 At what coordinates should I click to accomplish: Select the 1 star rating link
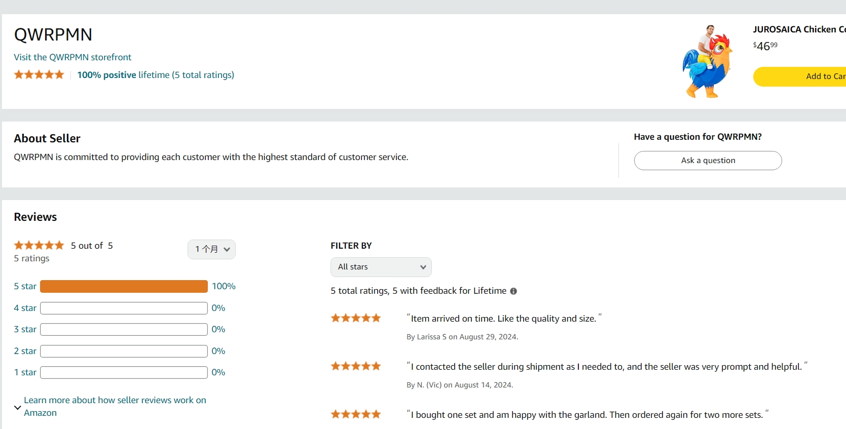[x=25, y=372]
